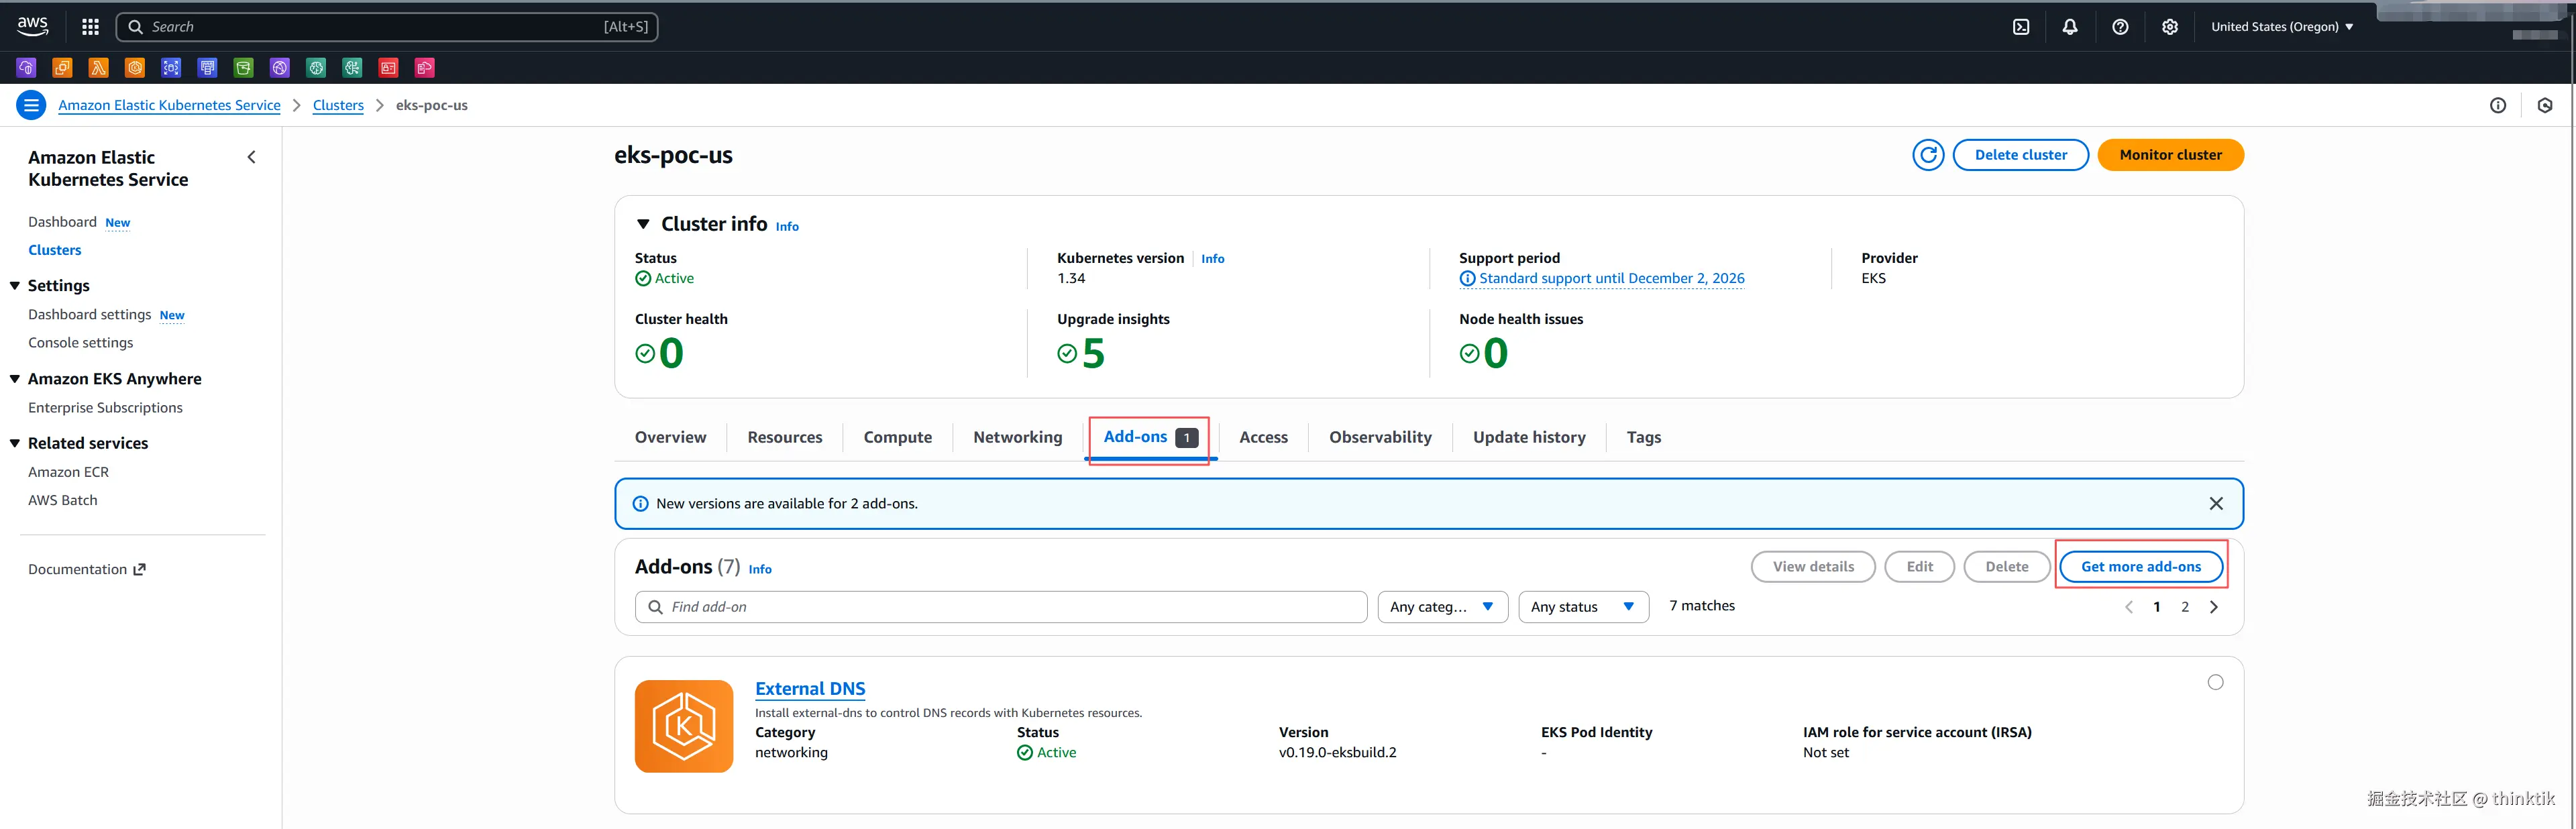The width and height of the screenshot is (2576, 829).
Task: Dismiss the new versions available banner
Action: [x=2216, y=504]
